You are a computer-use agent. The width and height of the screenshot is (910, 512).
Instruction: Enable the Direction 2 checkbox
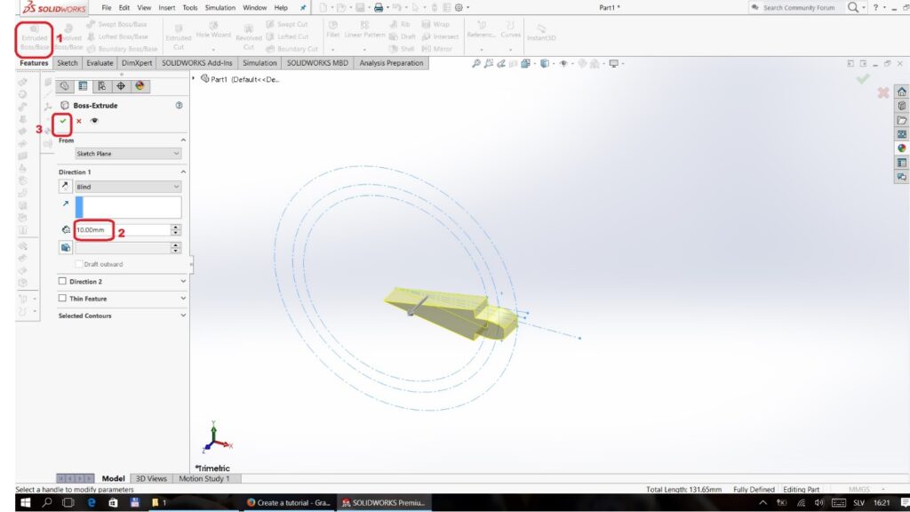(x=63, y=281)
